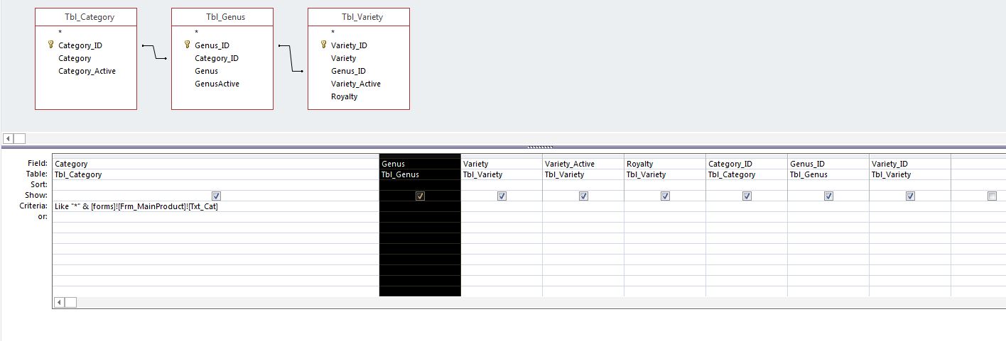The width and height of the screenshot is (1006, 341).
Task: Click Variety_Active cell in grid Field row
Action: (x=583, y=164)
